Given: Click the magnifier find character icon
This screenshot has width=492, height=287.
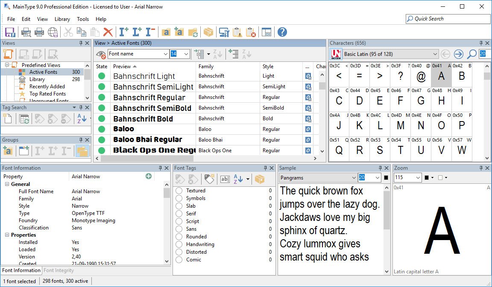Looking at the screenshot, I should coord(471,54).
